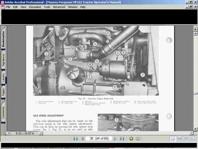Open the Help menu

pyautogui.click(x=83, y=7)
